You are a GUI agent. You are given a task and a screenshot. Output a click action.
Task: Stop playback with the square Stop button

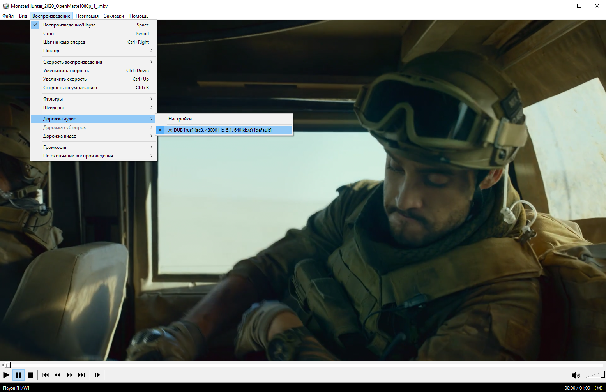point(30,375)
